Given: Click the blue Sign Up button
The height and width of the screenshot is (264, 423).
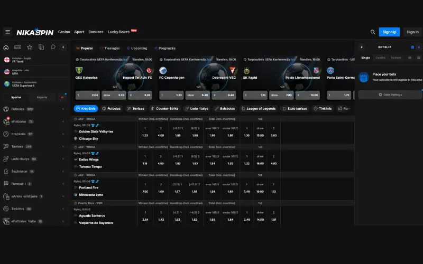Looking at the screenshot, I should pyautogui.click(x=389, y=32).
